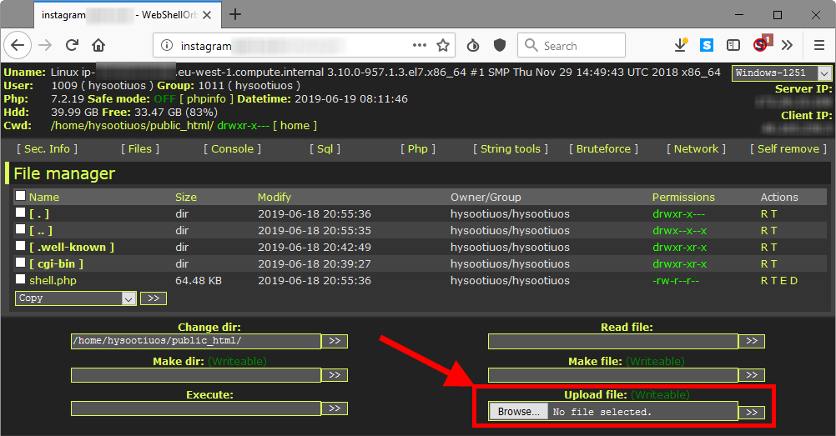Click the Browse... file chooser button
This screenshot has height=436, width=836.
click(519, 412)
